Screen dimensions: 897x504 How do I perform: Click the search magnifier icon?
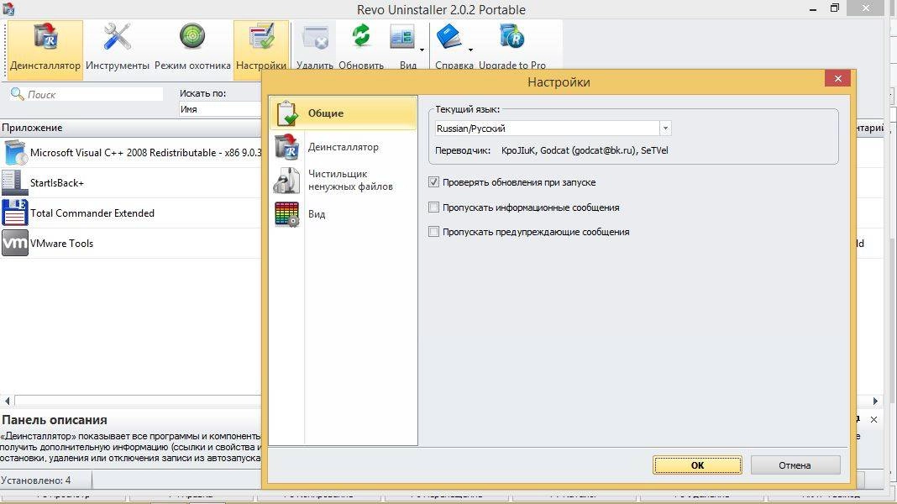(x=17, y=94)
